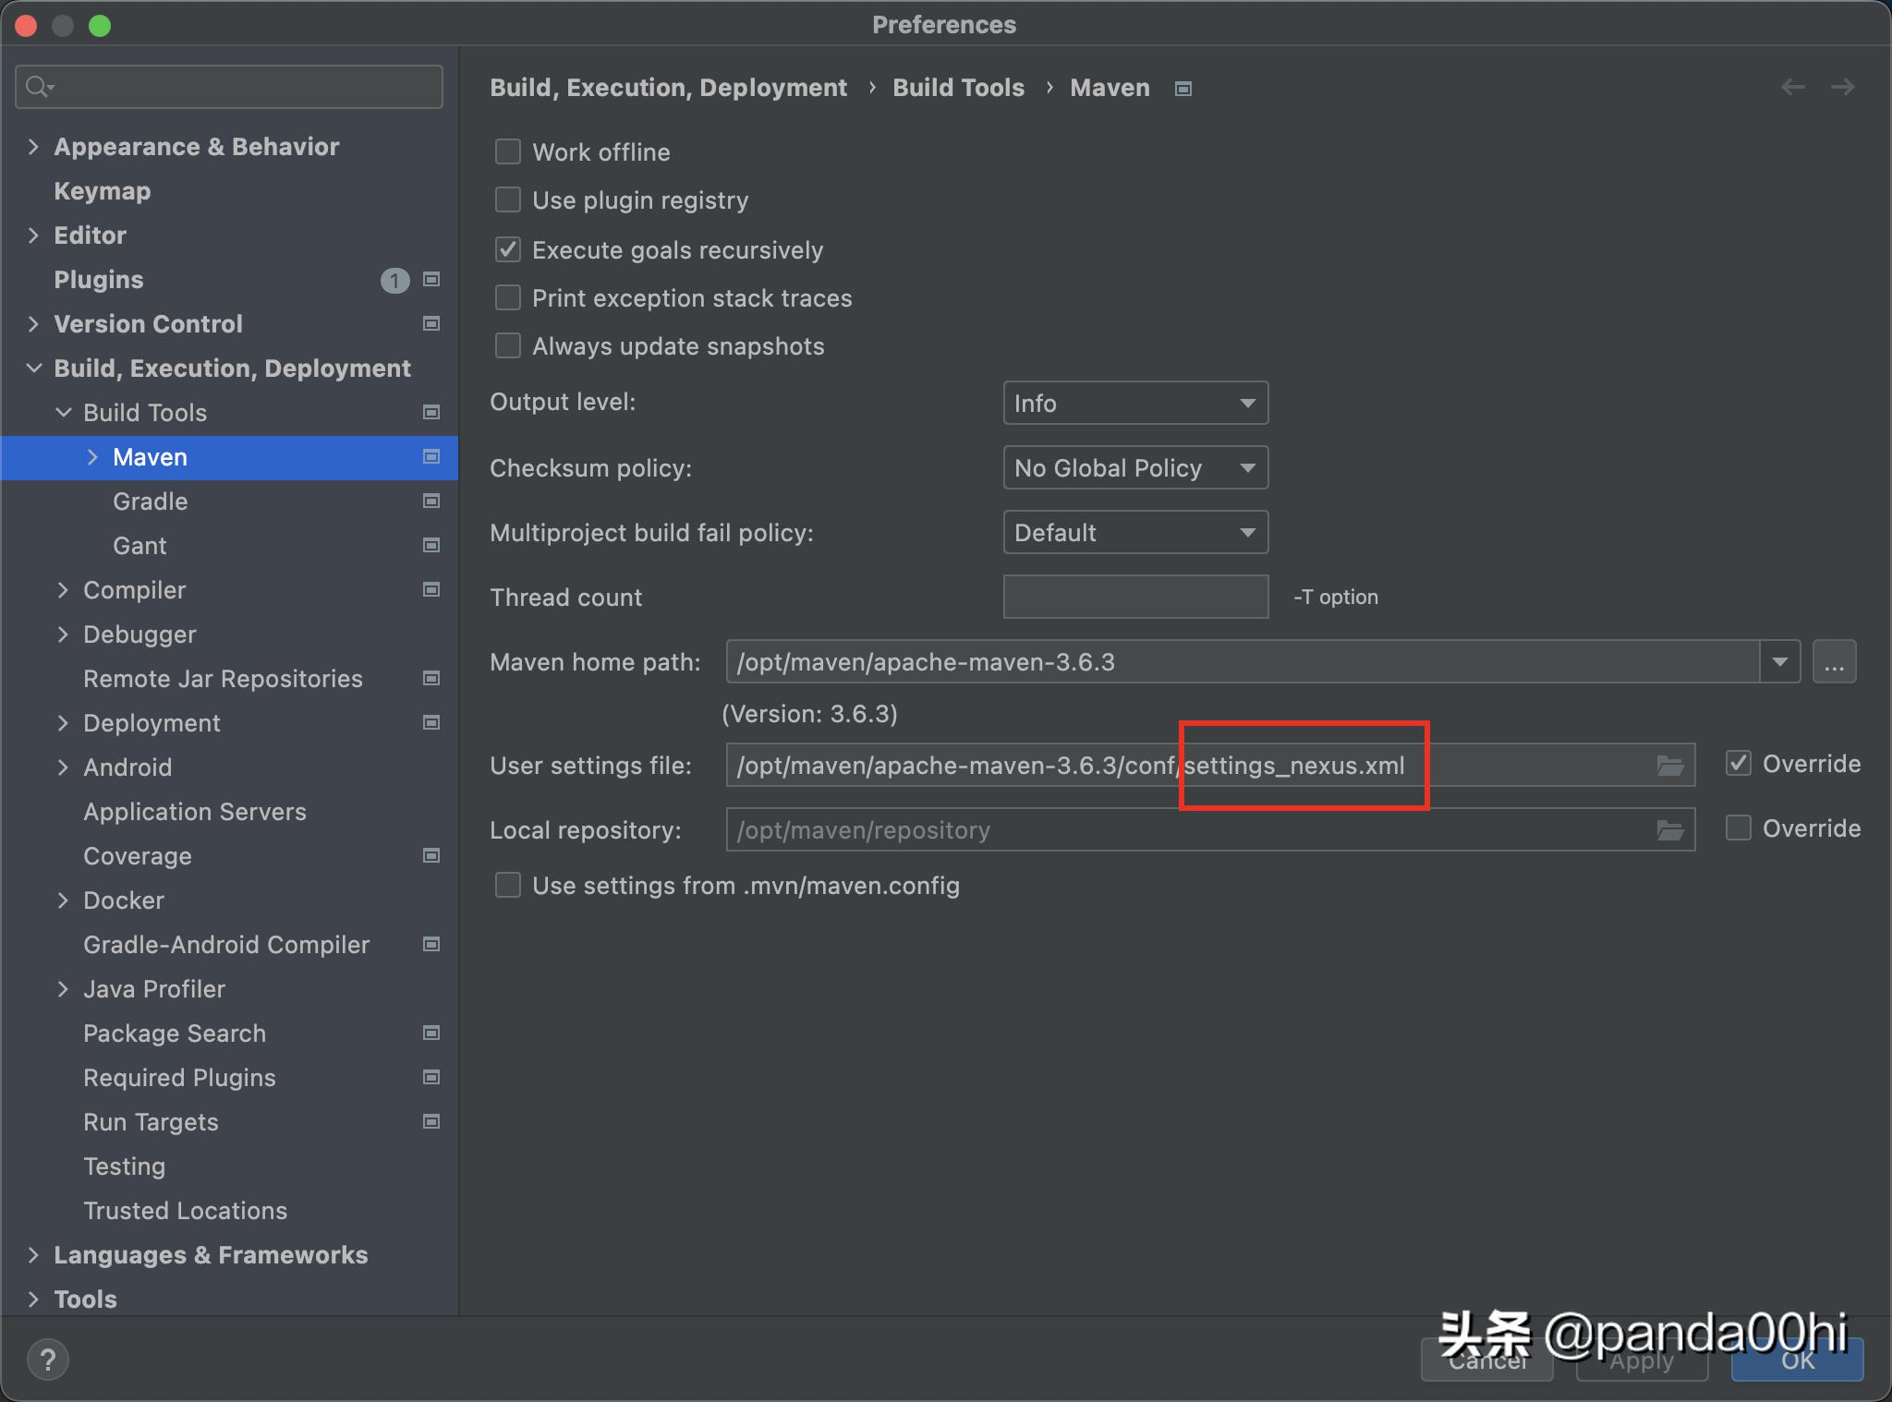Click folder icon in Local repository field
This screenshot has width=1892, height=1402.
click(x=1669, y=830)
